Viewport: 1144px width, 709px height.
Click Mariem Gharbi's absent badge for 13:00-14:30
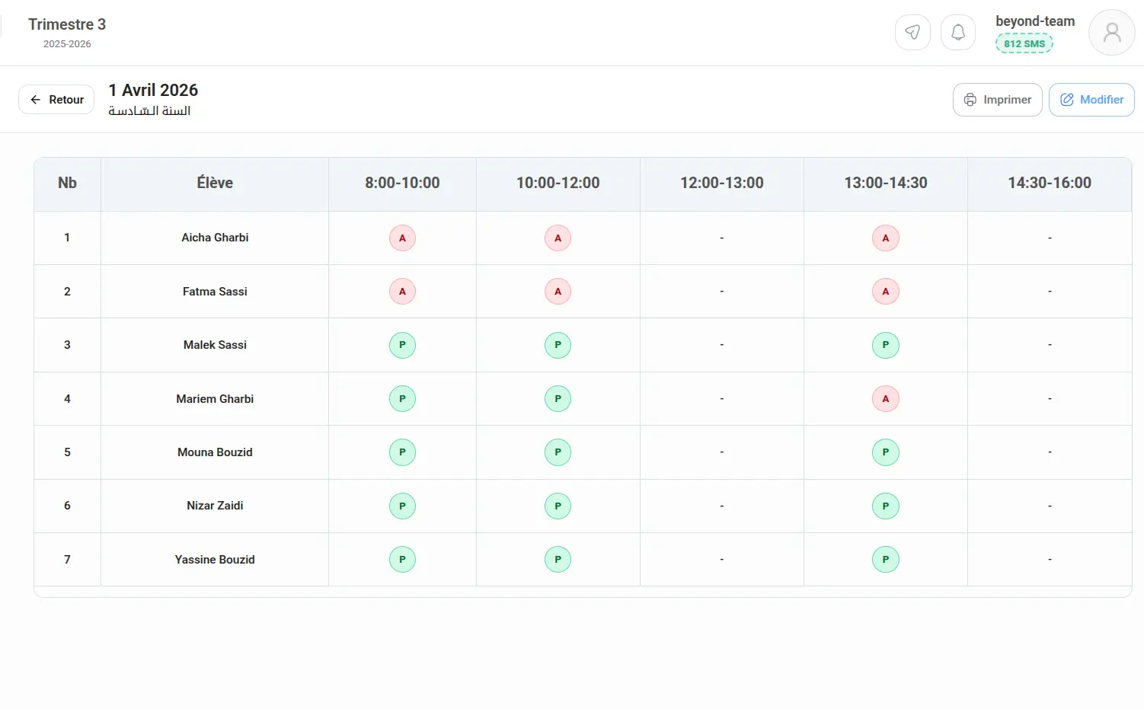pyautogui.click(x=886, y=399)
